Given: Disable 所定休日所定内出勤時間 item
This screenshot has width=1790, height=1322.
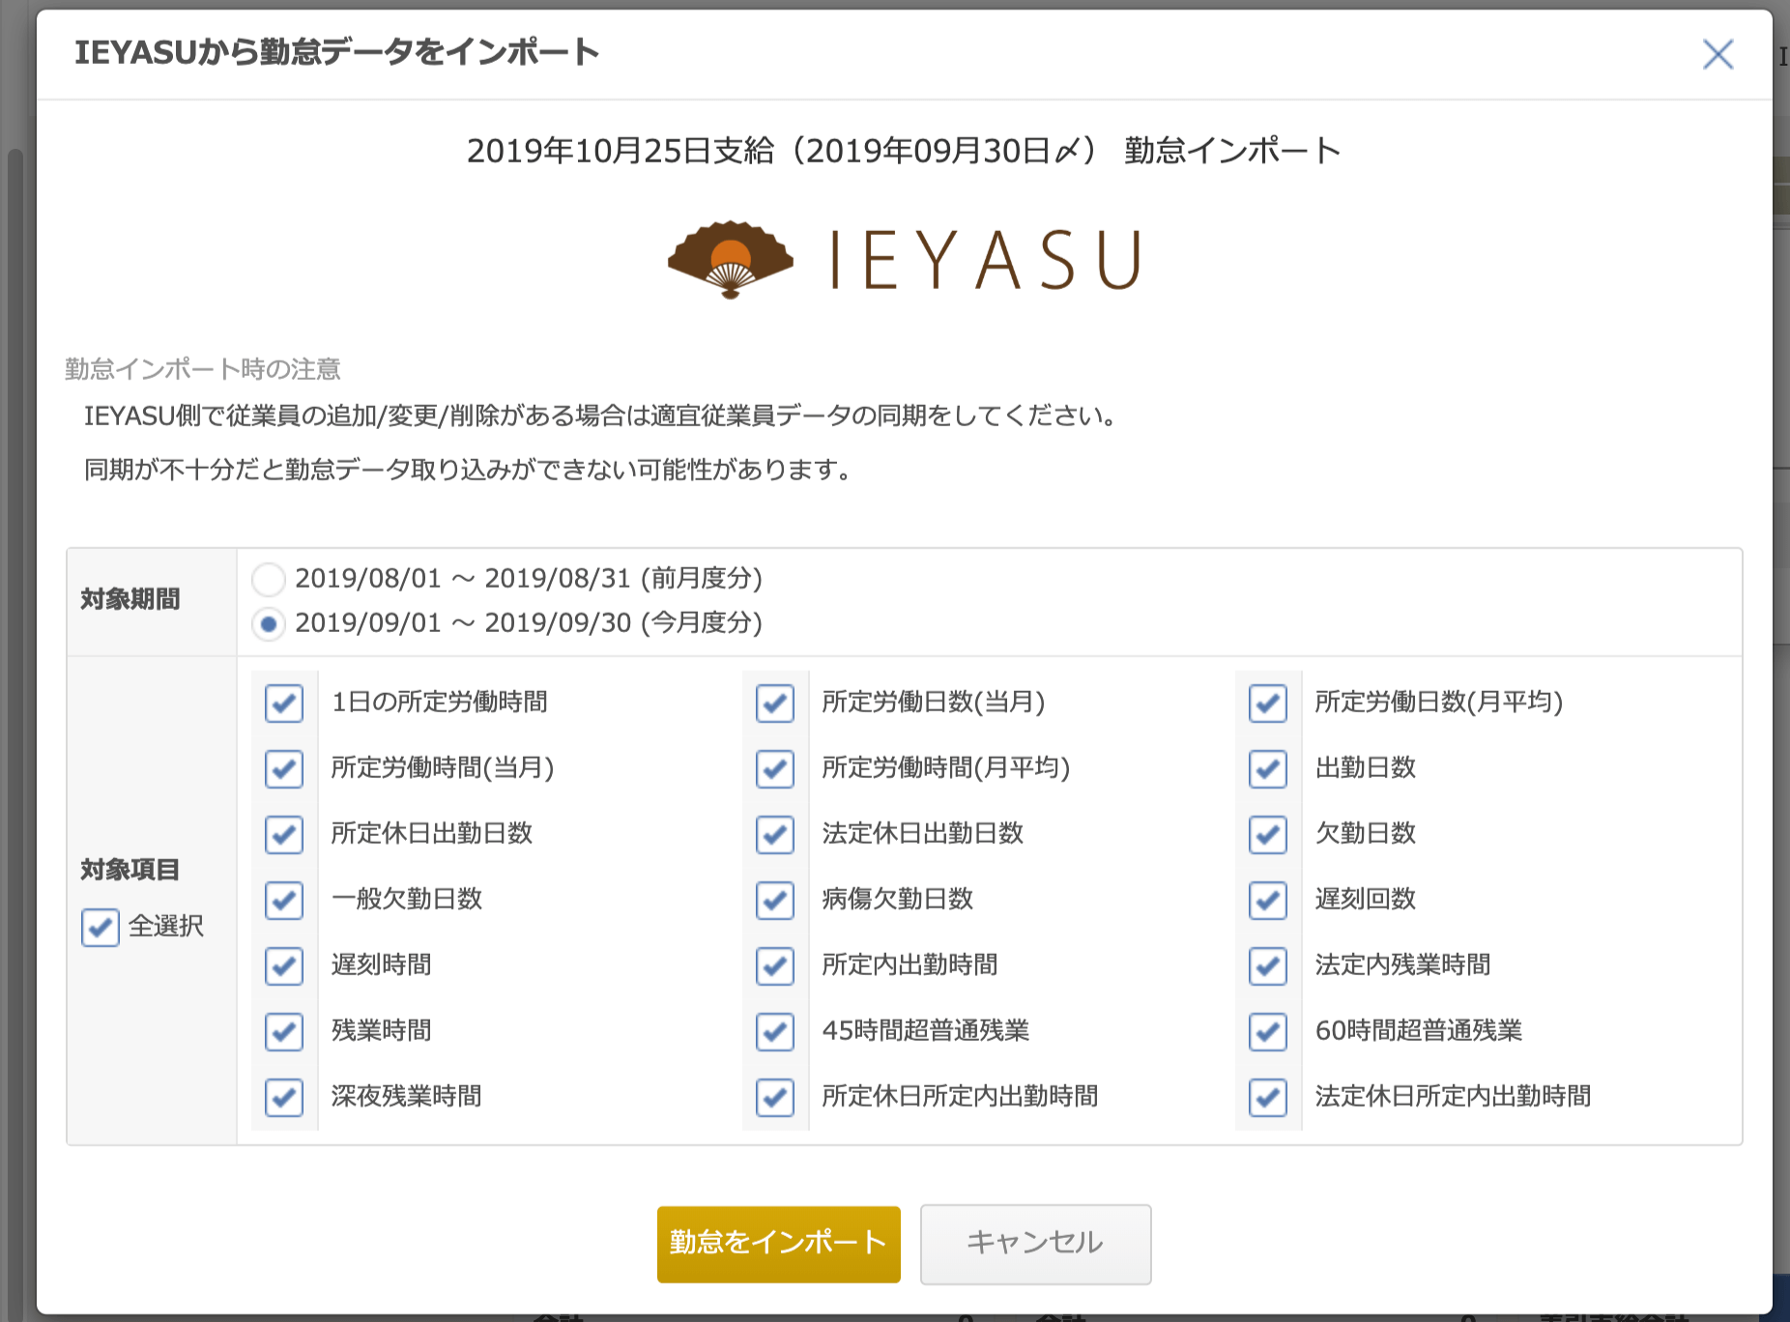Looking at the screenshot, I should coord(775,1097).
